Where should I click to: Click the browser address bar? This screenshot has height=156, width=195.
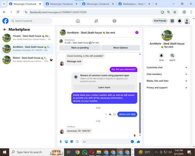pos(91,12)
